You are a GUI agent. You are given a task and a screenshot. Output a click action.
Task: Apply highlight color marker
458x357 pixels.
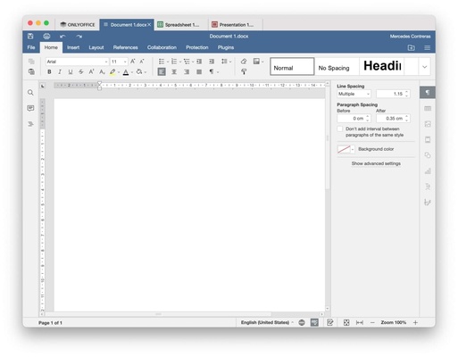coord(112,71)
